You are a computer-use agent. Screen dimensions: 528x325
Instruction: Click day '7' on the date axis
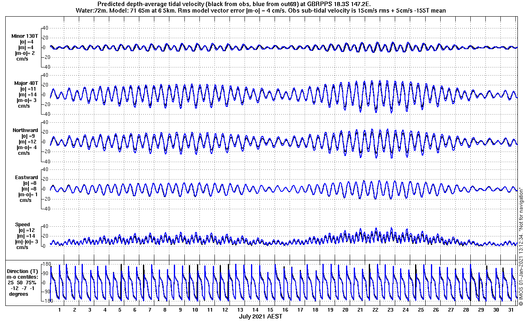coord(150,310)
